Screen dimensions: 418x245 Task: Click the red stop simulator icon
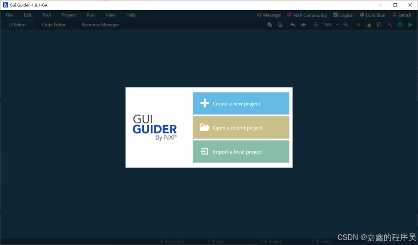358,25
